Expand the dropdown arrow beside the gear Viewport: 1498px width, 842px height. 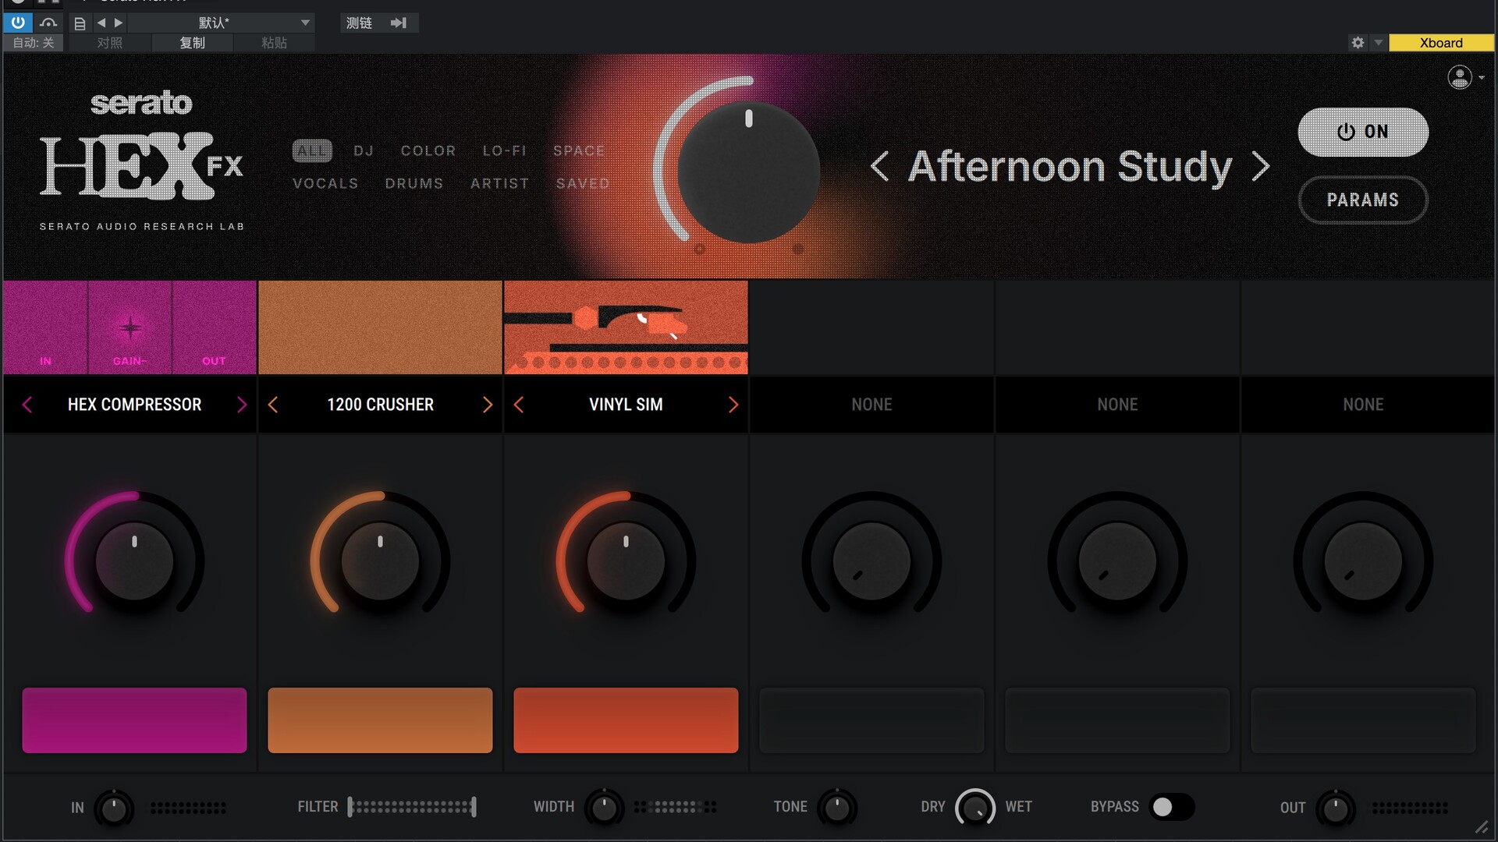(x=1378, y=43)
